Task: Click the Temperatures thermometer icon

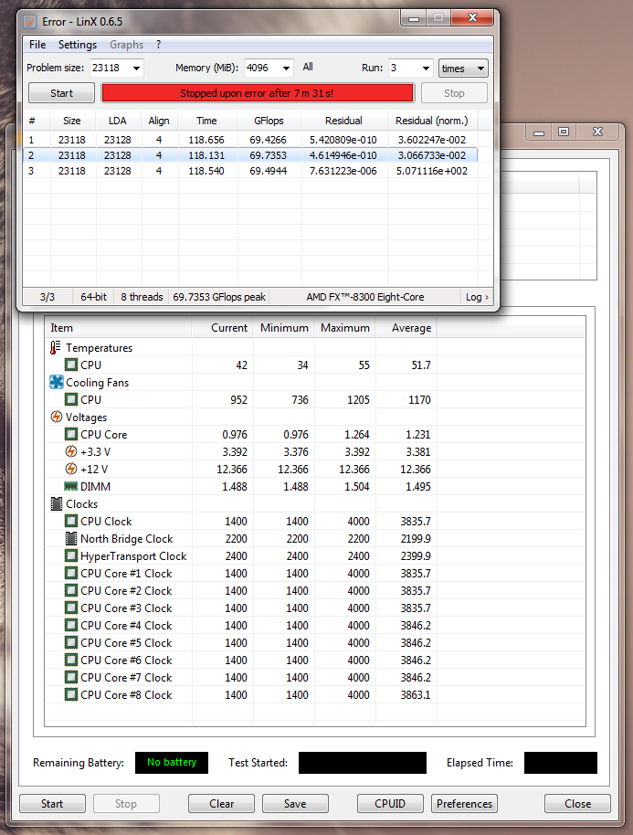Action: pos(56,348)
